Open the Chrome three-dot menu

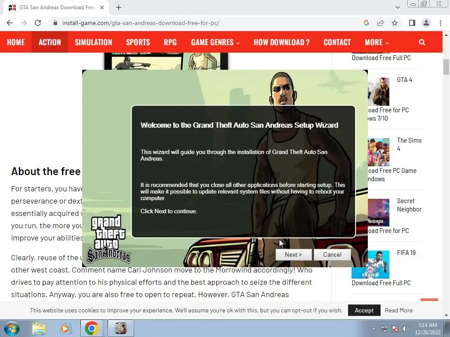(440, 23)
